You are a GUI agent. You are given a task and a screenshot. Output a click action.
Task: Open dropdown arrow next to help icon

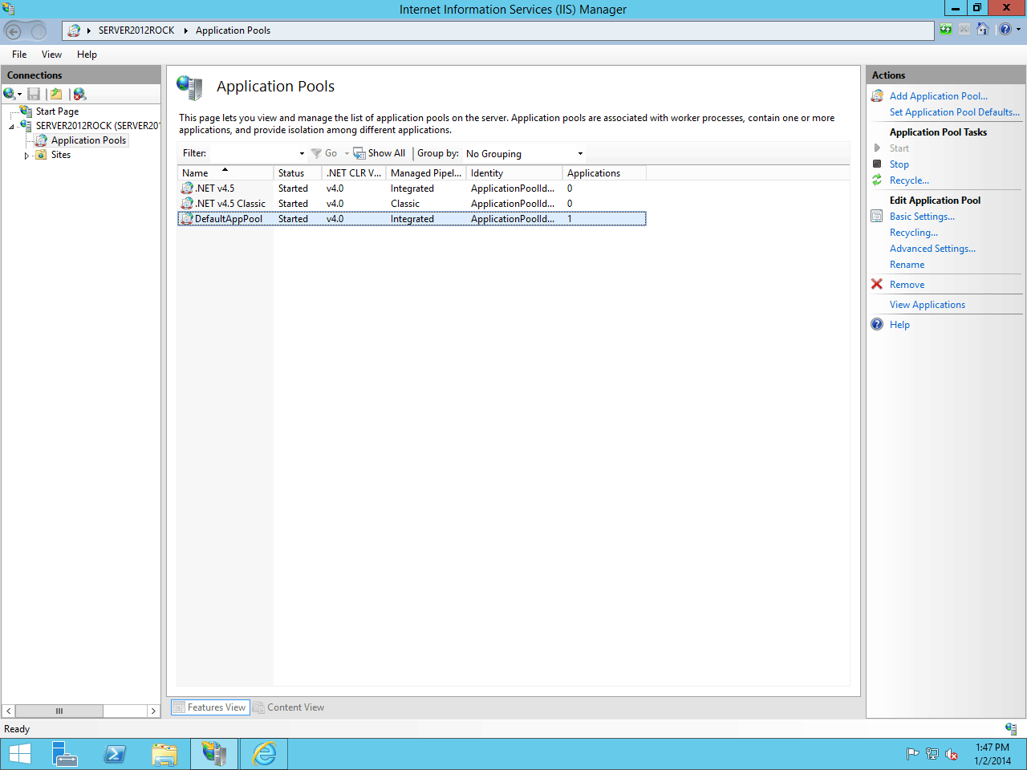click(1018, 30)
